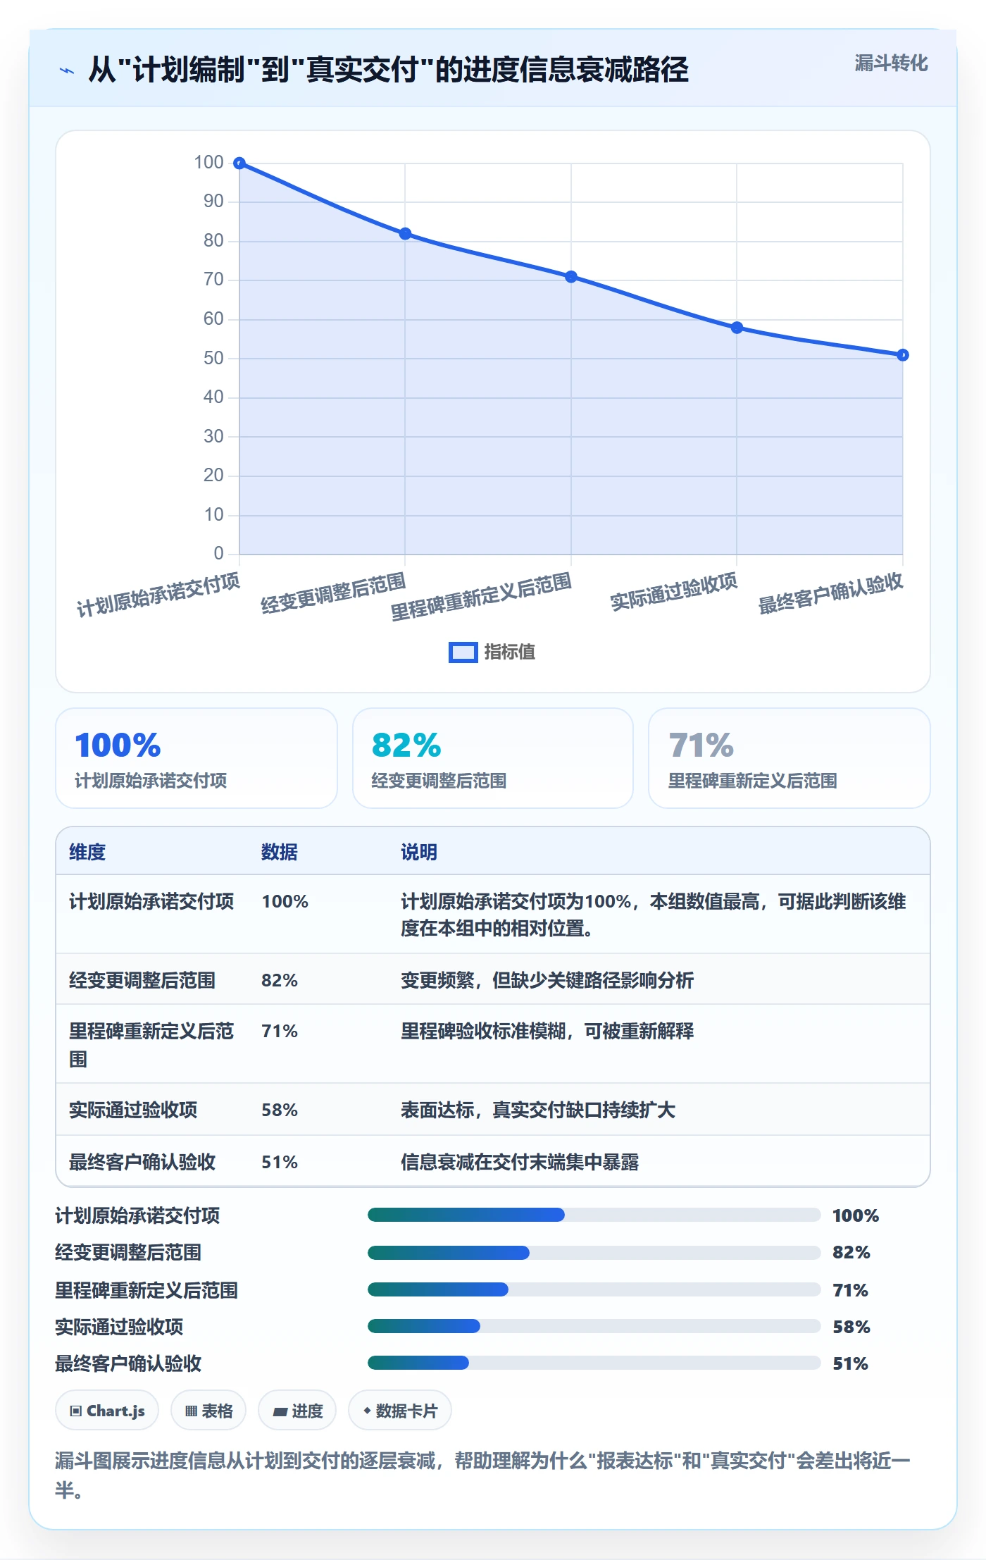This screenshot has height=1560, width=986.
Task: Click the x-axis label 实际通过验收项
Action: coord(673,592)
